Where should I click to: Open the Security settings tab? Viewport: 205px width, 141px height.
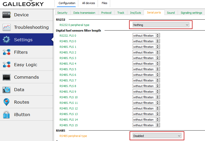[62, 13]
